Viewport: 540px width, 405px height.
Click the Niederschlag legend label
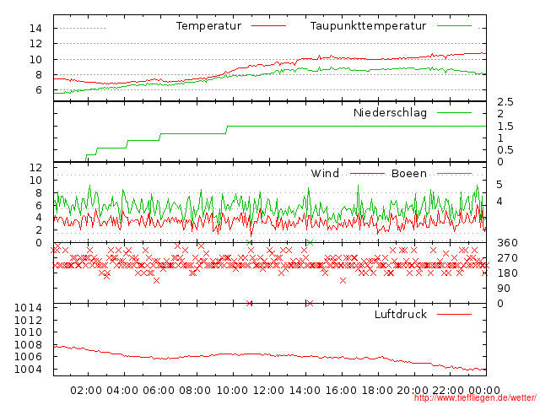390,112
